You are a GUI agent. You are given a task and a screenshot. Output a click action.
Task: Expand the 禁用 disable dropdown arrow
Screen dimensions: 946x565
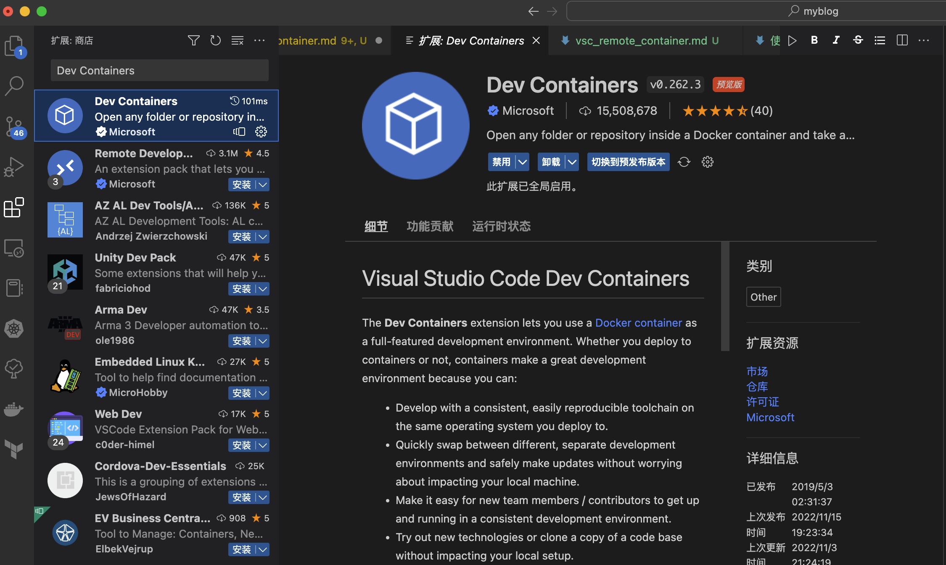click(523, 162)
